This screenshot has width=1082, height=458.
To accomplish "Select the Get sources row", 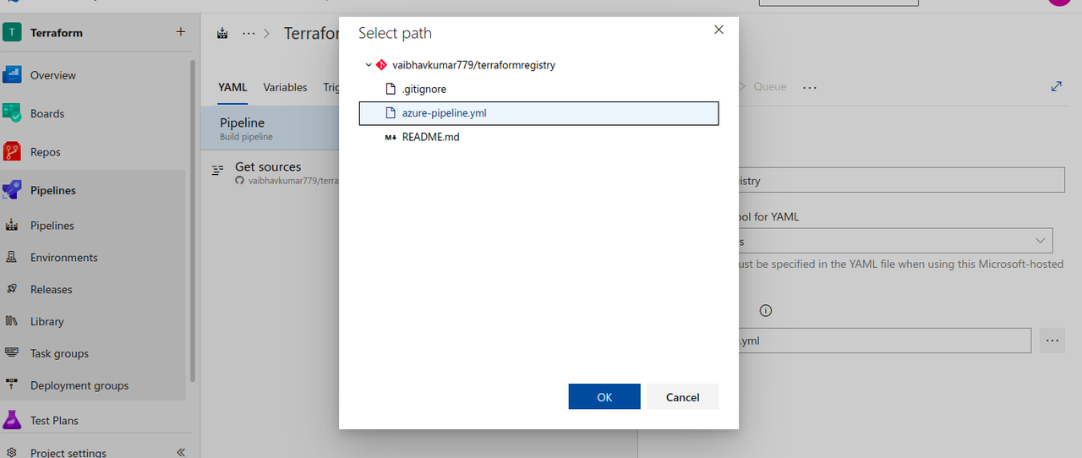I will (x=270, y=172).
